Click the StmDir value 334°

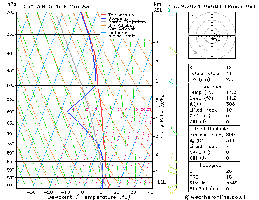pos(231,183)
